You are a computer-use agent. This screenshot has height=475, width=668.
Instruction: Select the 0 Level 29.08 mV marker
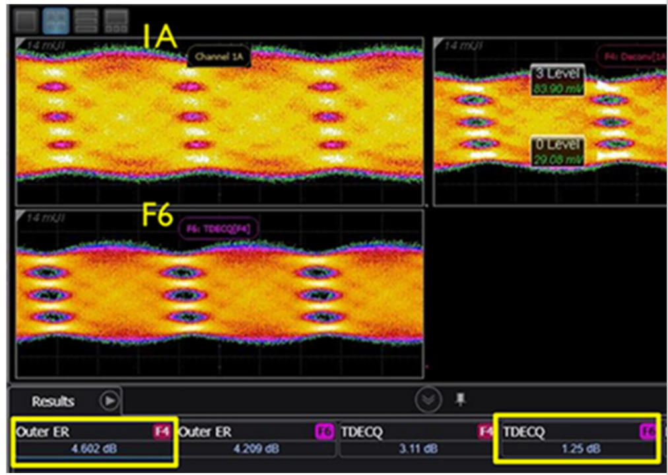[x=558, y=151]
